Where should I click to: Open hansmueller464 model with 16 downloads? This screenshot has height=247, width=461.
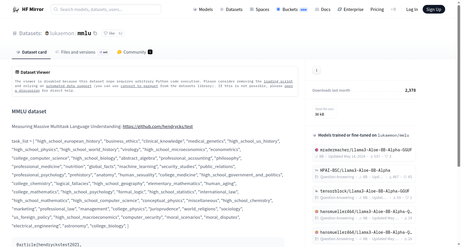[x=364, y=235]
